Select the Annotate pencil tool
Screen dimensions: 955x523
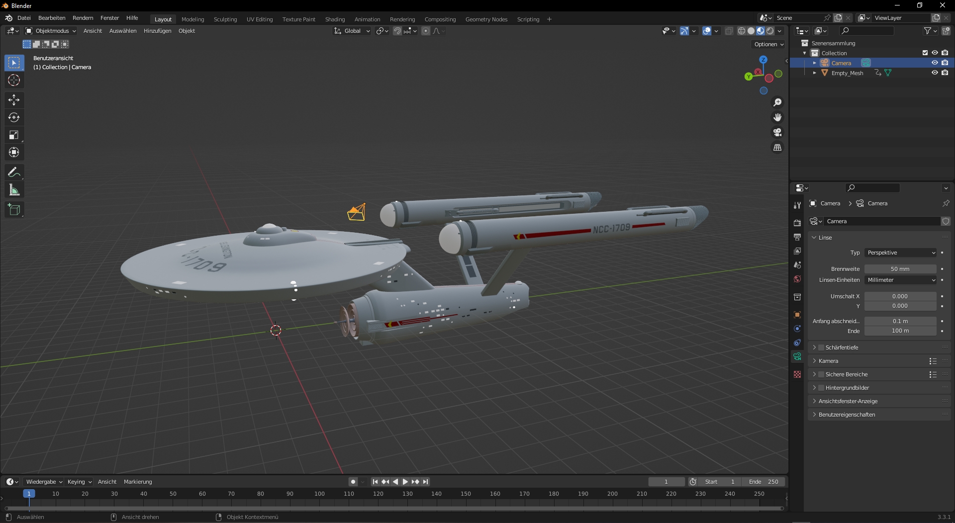[14, 173]
